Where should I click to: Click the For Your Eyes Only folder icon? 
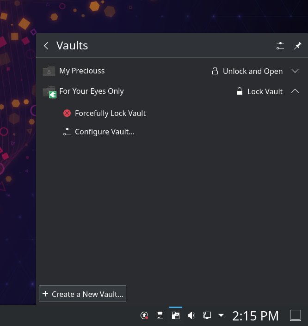click(49, 92)
